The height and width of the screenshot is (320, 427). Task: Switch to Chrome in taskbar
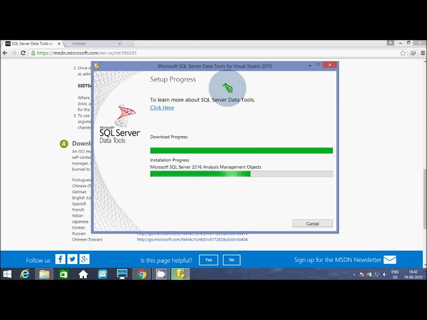[x=141, y=274]
